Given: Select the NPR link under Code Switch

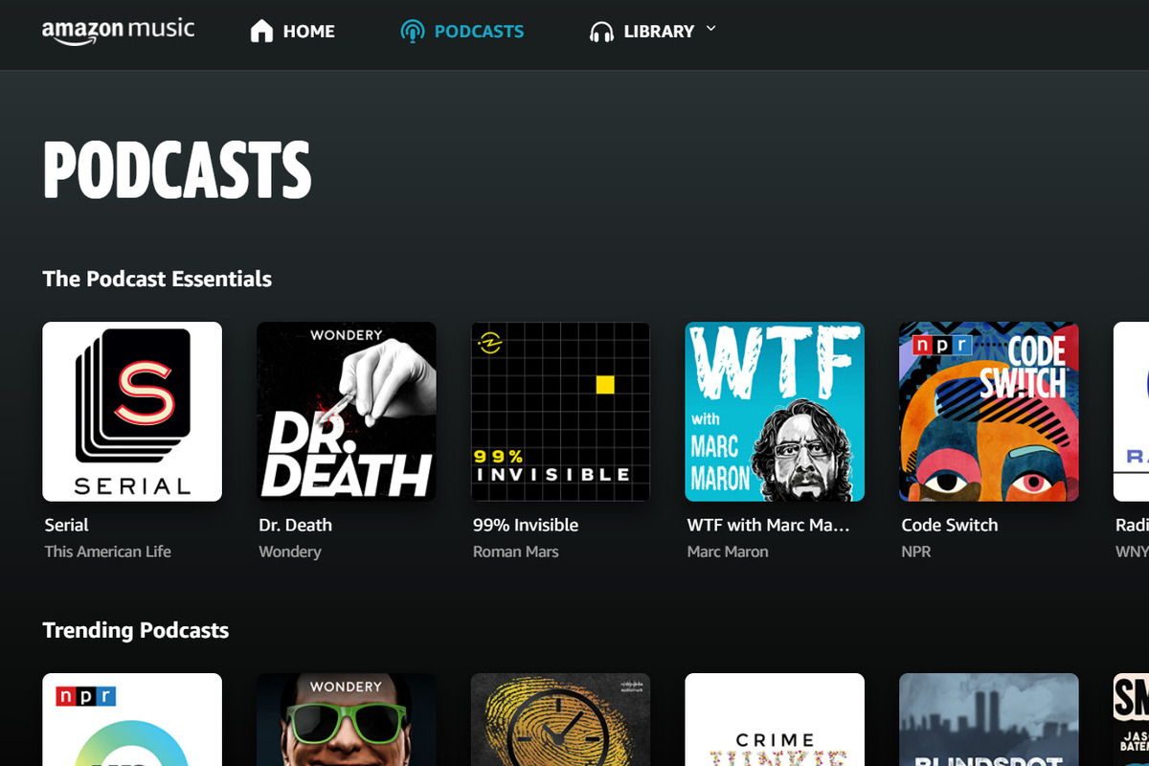Looking at the screenshot, I should [x=915, y=552].
